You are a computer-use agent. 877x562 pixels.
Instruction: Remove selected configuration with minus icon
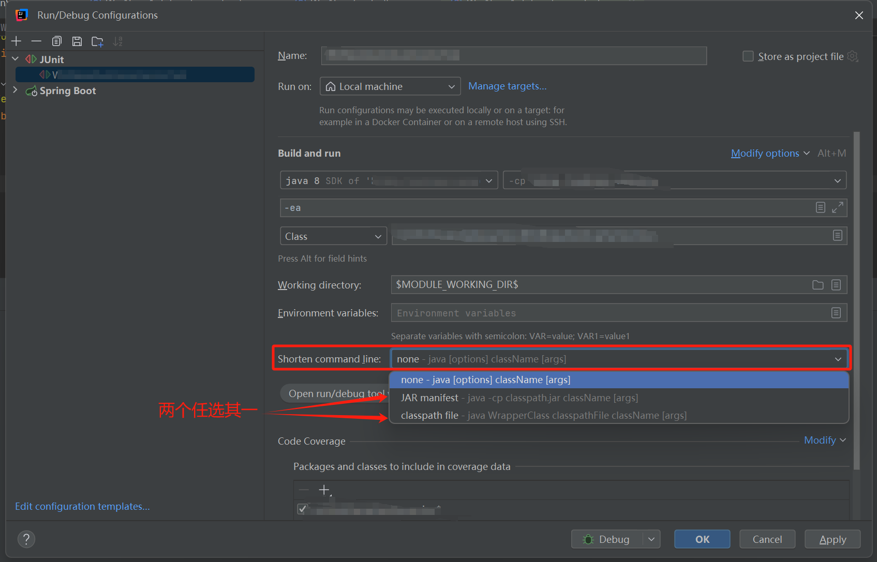[x=36, y=41]
